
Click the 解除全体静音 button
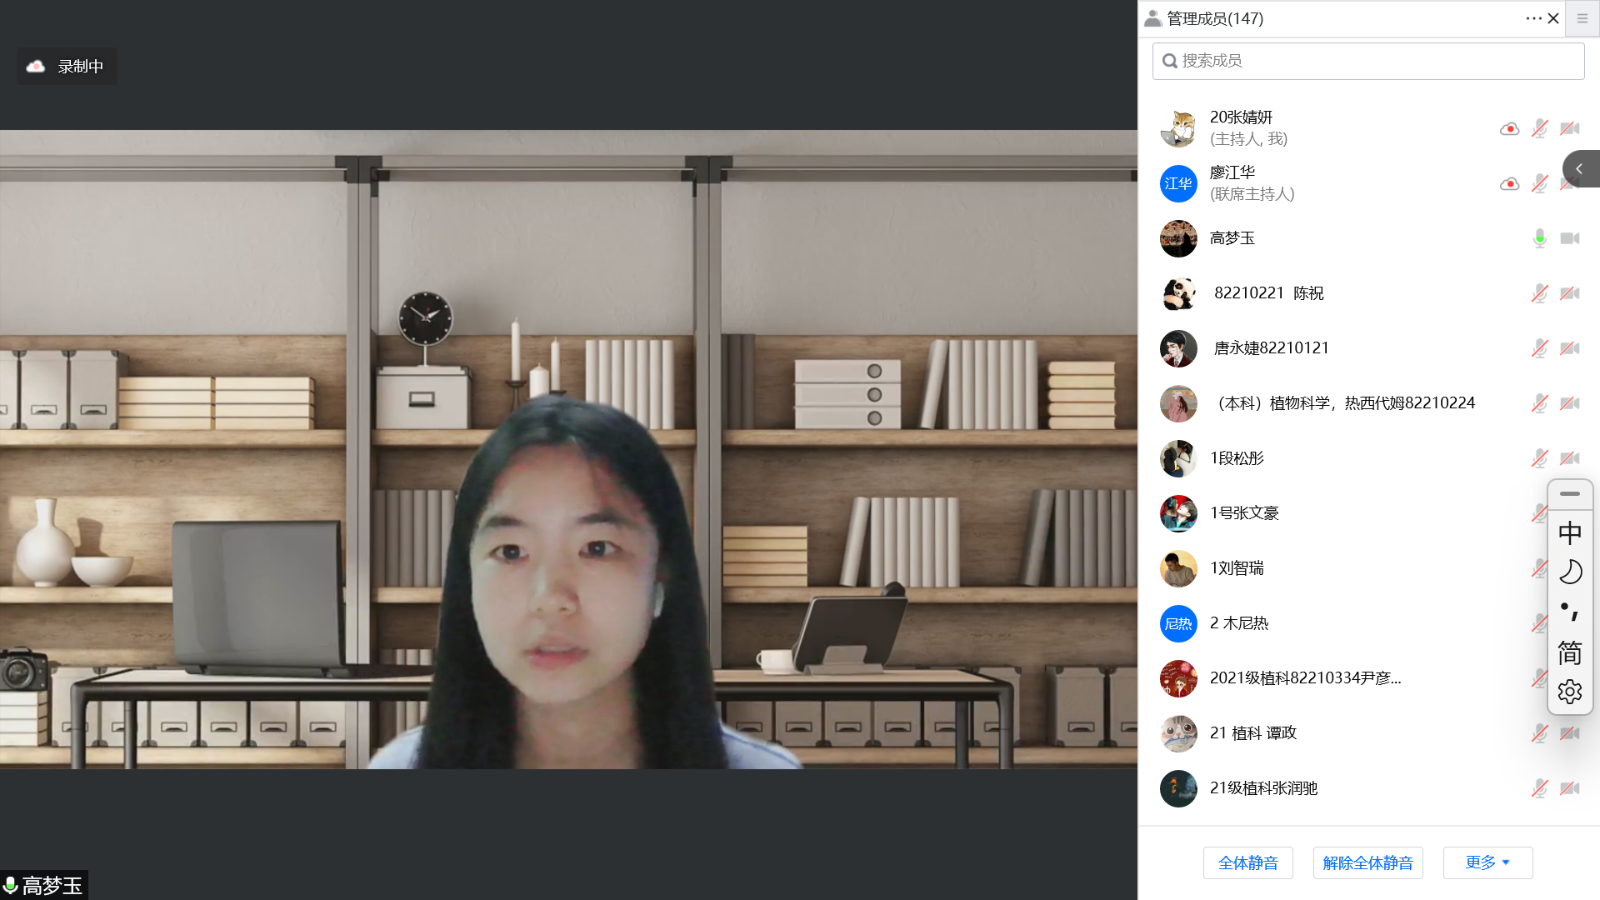pos(1367,862)
